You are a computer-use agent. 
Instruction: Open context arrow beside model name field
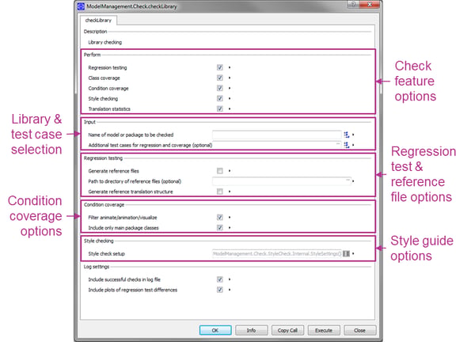353,135
